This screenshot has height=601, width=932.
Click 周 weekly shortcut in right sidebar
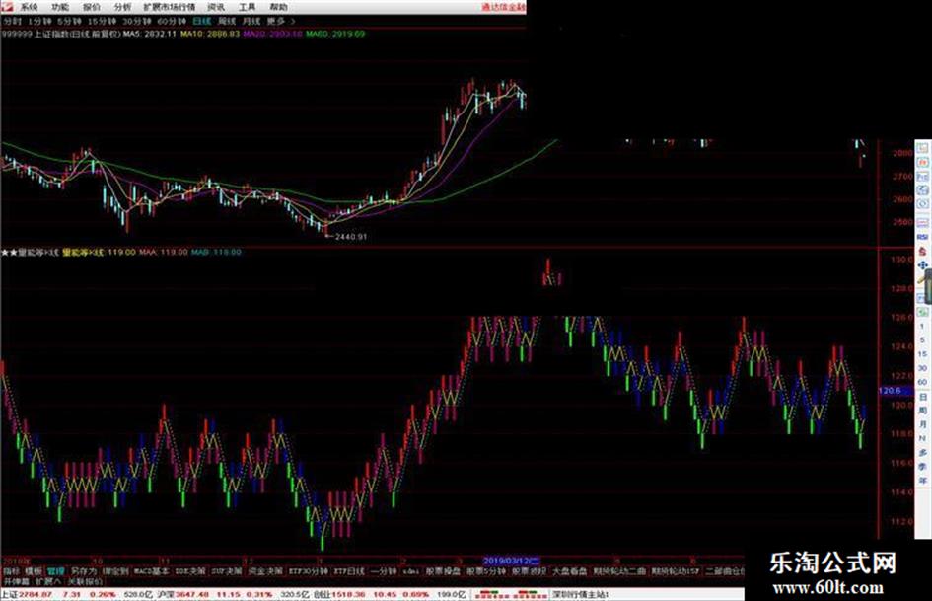pos(922,410)
